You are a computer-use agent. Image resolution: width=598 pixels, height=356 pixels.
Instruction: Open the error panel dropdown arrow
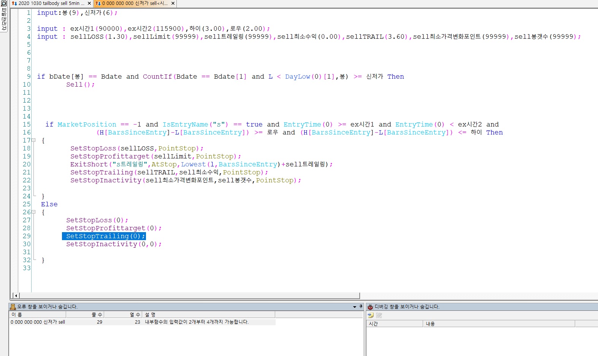click(x=355, y=307)
